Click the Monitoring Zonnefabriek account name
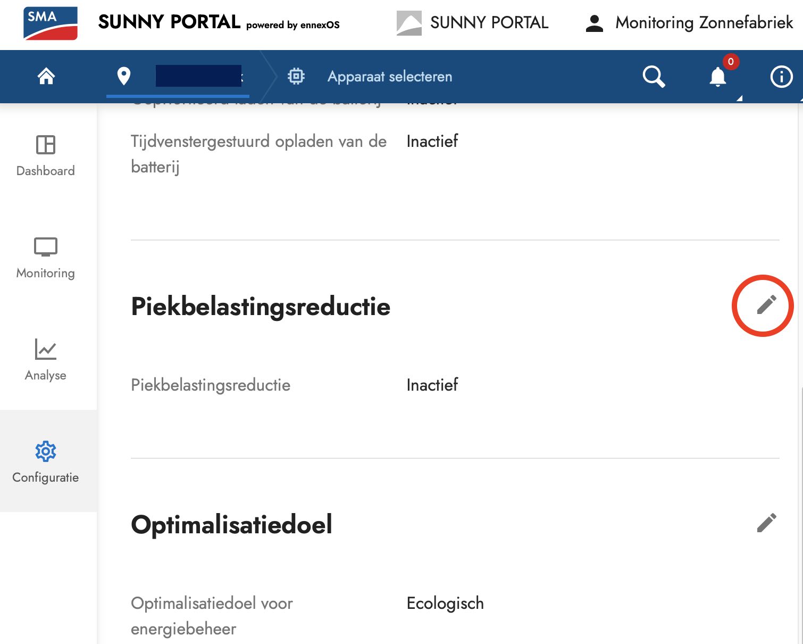This screenshot has height=644, width=803. coord(703,22)
